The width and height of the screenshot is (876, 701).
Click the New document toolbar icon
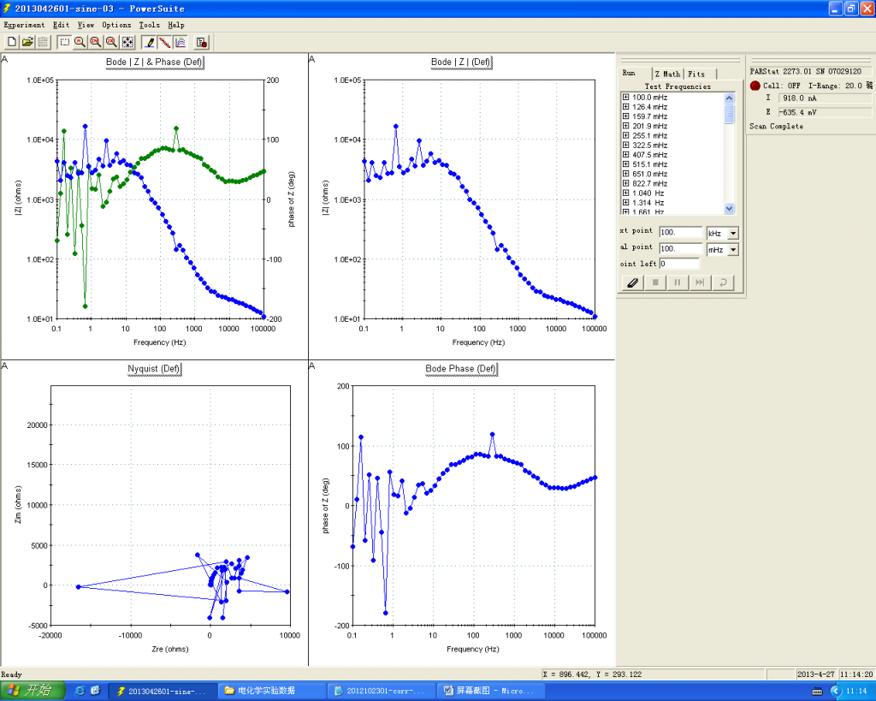tap(12, 42)
